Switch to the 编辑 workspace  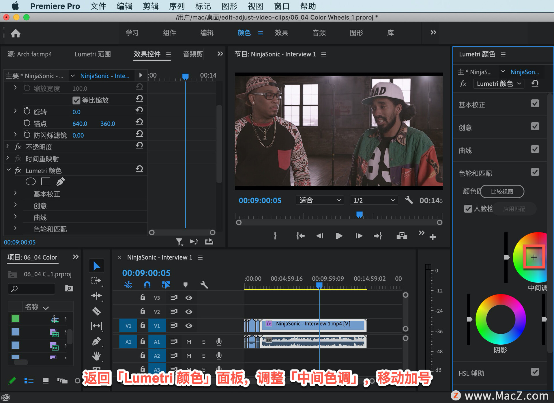pos(207,33)
